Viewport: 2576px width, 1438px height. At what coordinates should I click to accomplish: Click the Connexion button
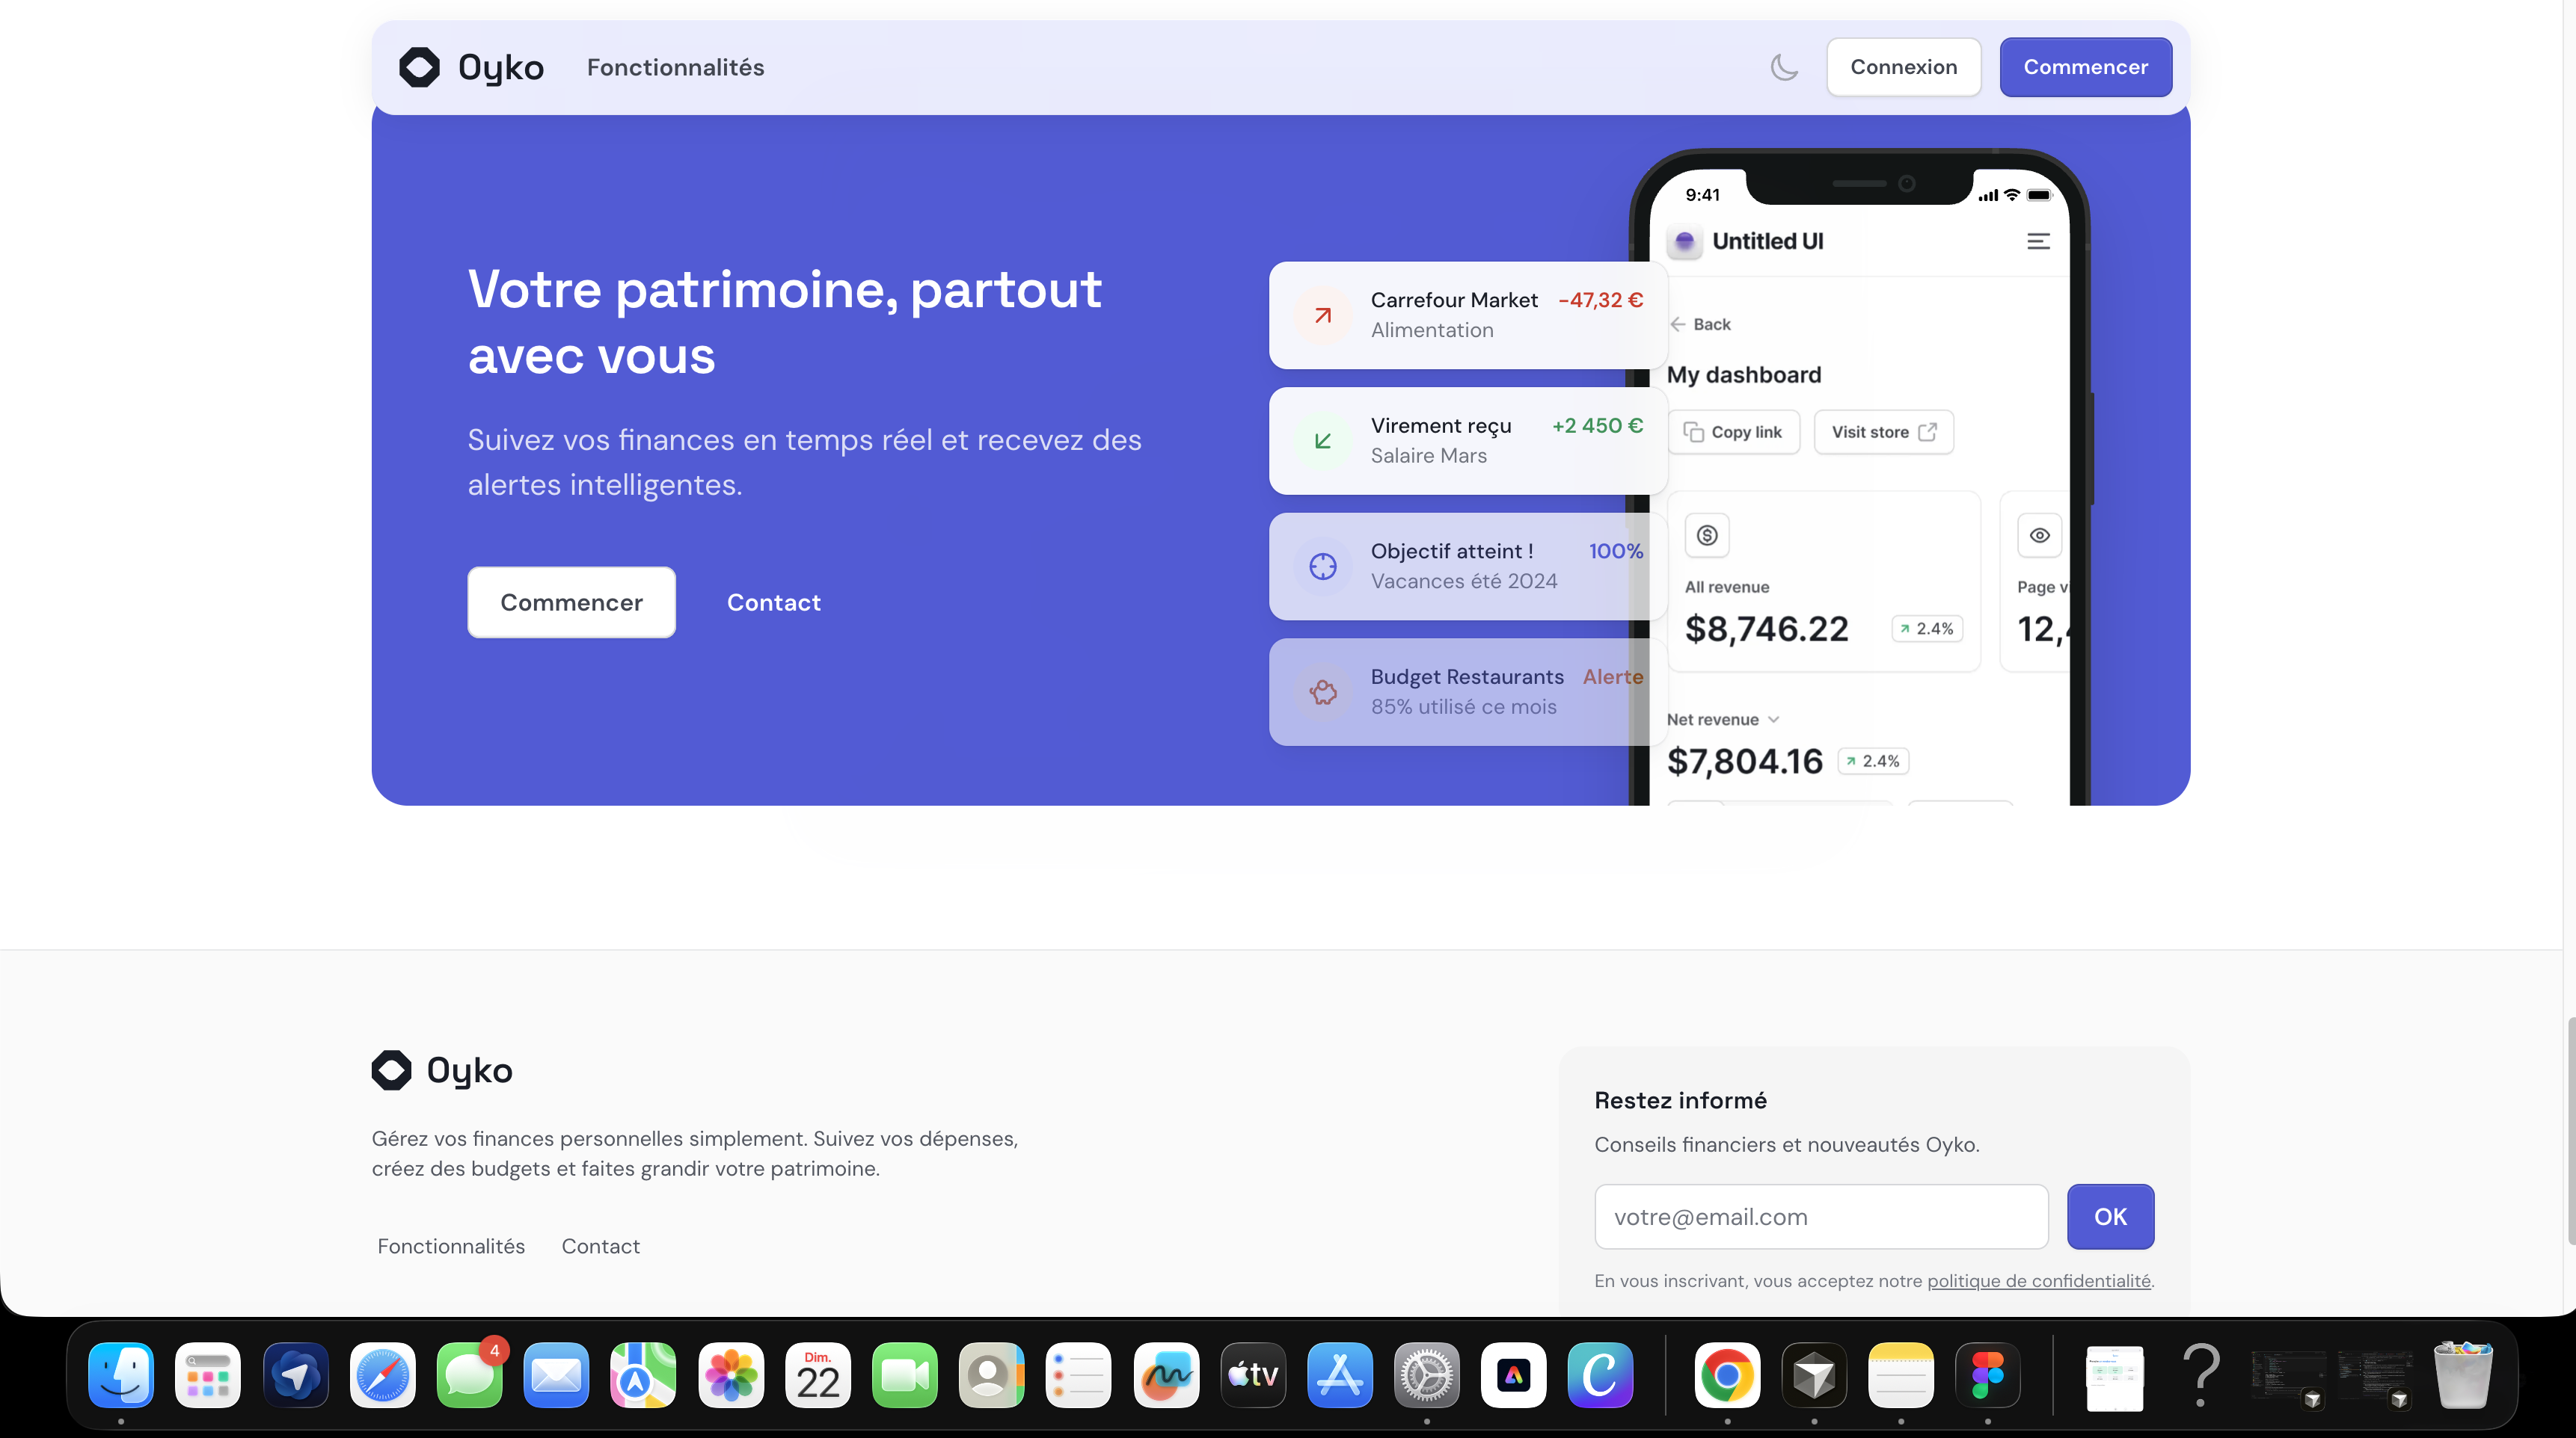pos(1903,67)
